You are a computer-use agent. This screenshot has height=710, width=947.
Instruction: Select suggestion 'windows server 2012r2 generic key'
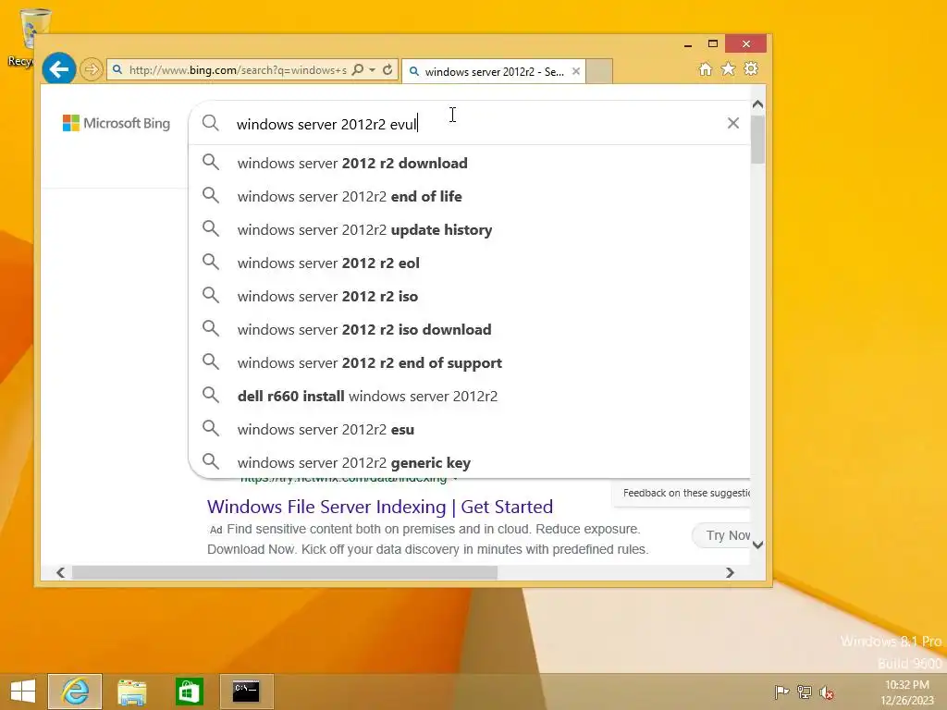coord(470,462)
